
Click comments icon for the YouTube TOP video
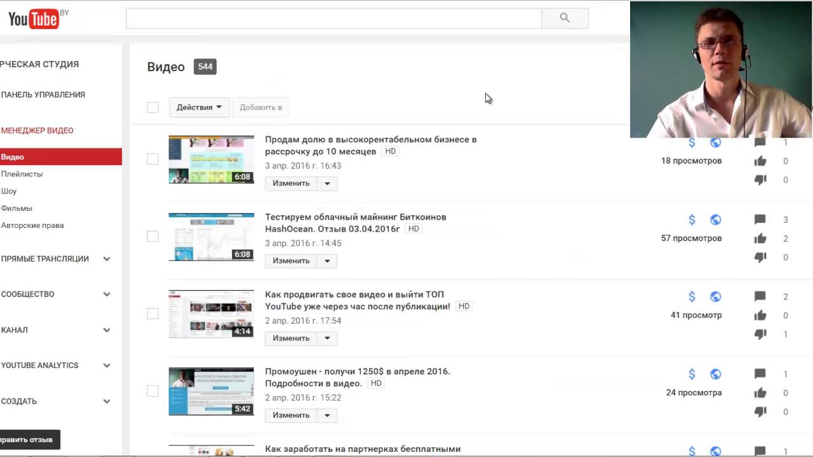tap(760, 296)
